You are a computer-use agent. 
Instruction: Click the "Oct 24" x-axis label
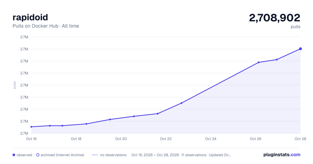(211, 139)
